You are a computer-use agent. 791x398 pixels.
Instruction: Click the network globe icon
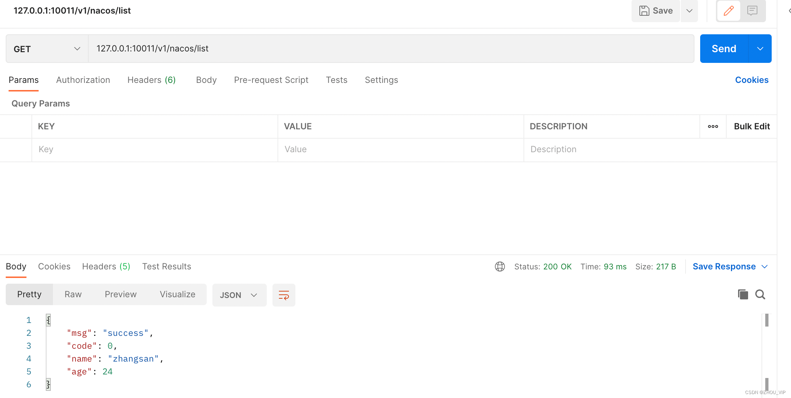500,267
